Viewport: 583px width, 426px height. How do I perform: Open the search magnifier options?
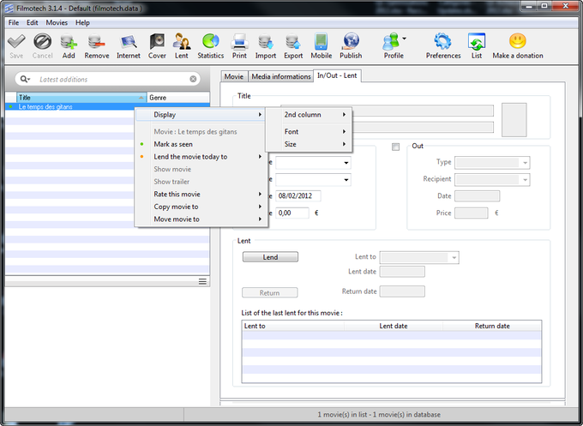(25, 79)
